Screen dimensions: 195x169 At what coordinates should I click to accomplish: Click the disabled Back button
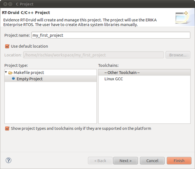[x=100, y=161]
